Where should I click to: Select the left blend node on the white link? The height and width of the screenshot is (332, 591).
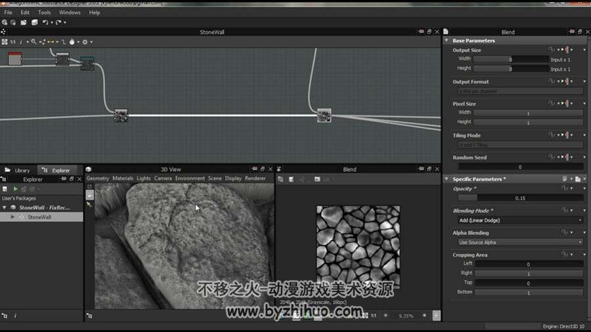121,115
